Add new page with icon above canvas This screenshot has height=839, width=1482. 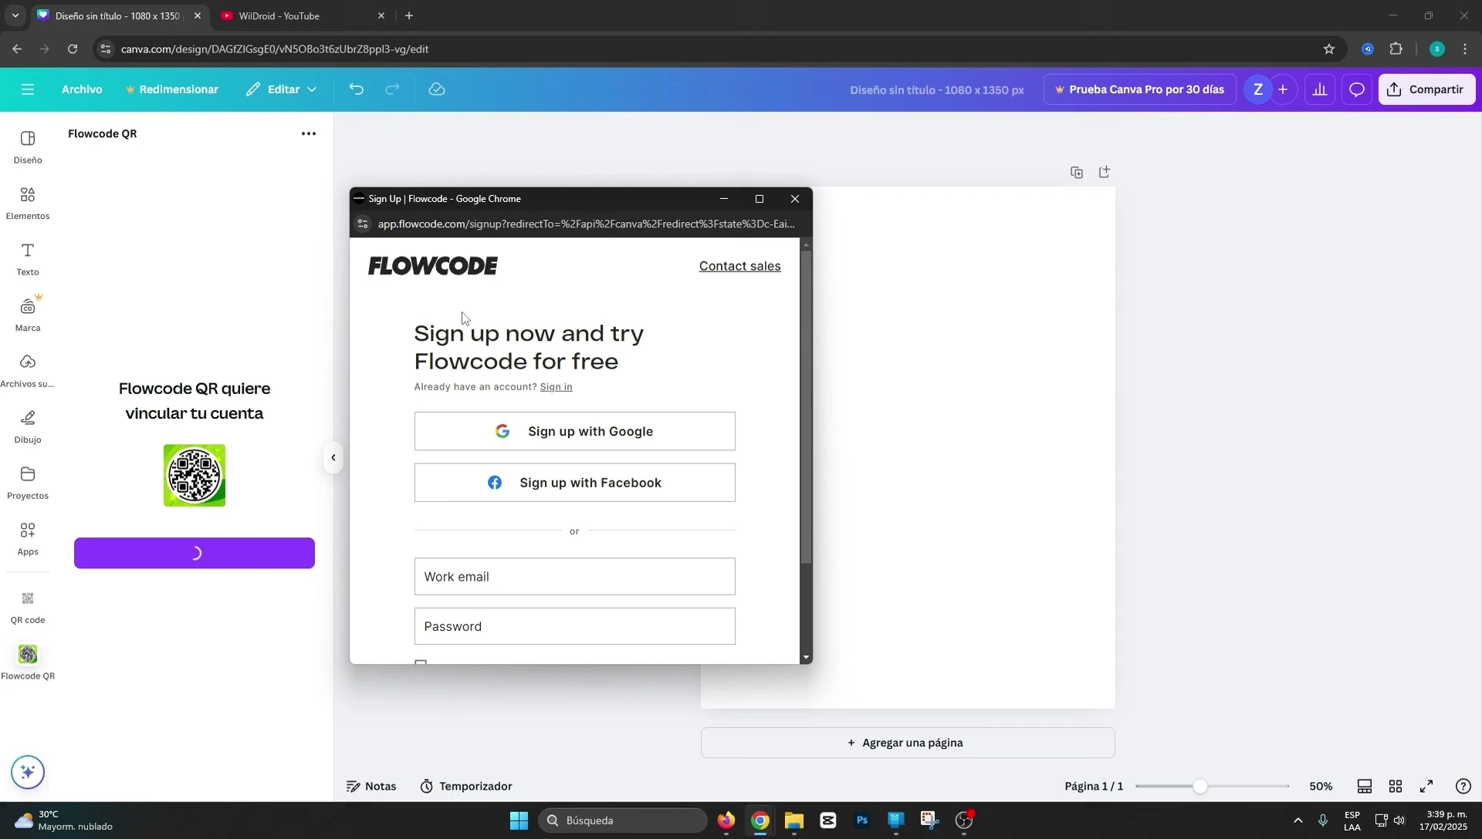pos(1105,172)
